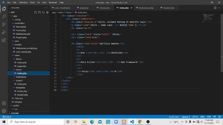Open init.php file
The image size is (223, 125).
pyautogui.click(x=18, y=102)
